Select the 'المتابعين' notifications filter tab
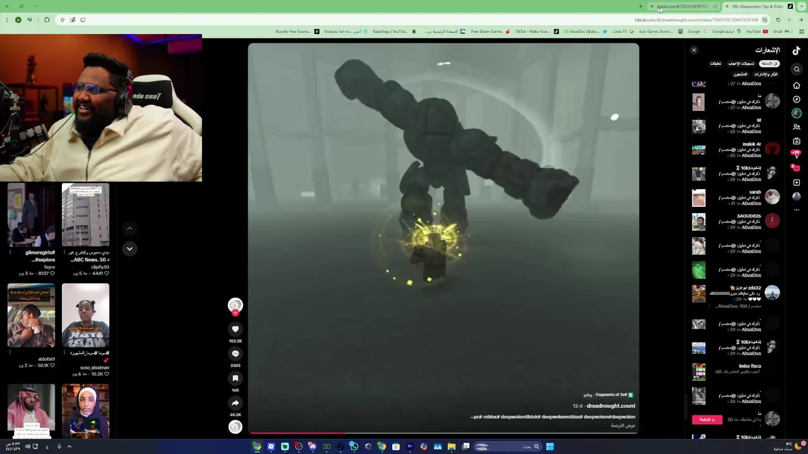The width and height of the screenshot is (808, 454). [740, 74]
